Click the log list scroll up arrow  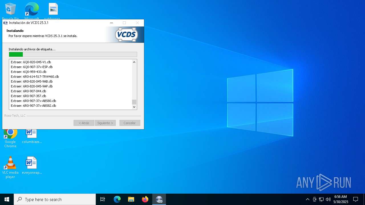pos(134,62)
